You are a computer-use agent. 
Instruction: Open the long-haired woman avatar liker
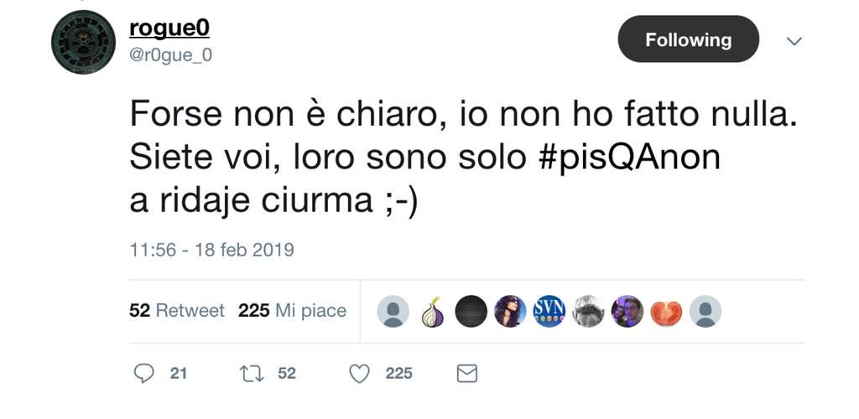click(510, 311)
